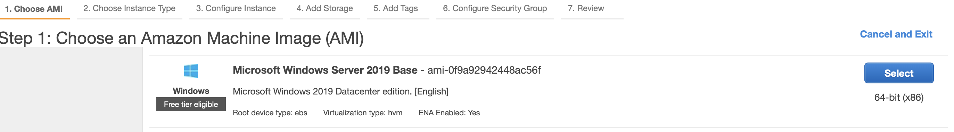This screenshot has height=132, width=954.
Task: Click the Windows logo icon
Action: click(191, 71)
